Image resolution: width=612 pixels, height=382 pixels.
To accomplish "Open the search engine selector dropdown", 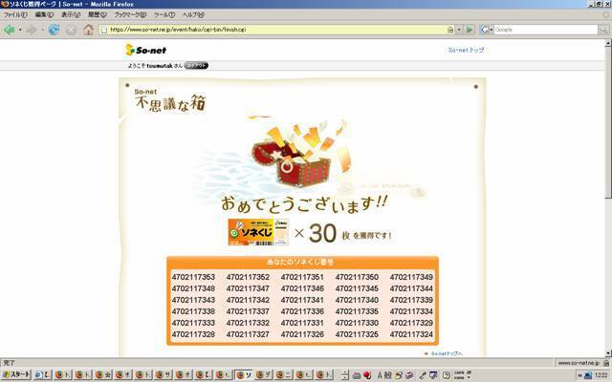I will coord(486,30).
